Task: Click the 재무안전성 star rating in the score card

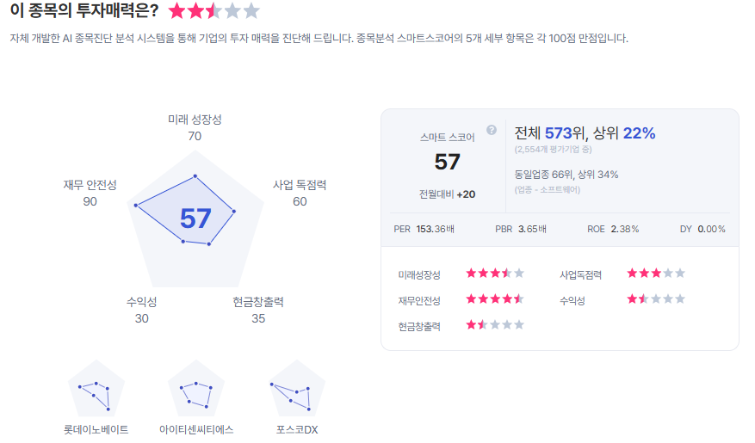Action: coord(495,299)
